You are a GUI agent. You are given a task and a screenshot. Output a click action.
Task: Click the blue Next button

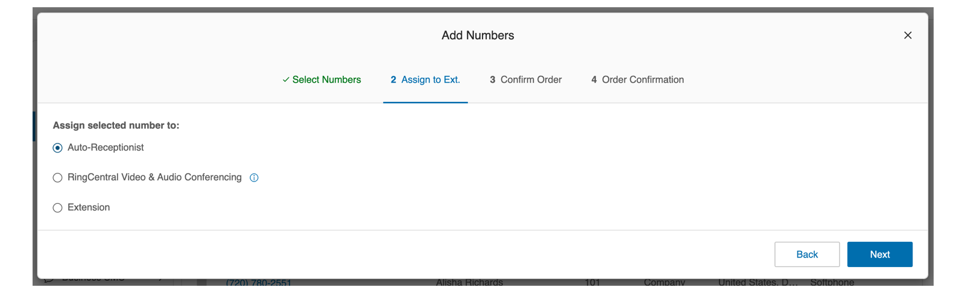pyautogui.click(x=879, y=254)
